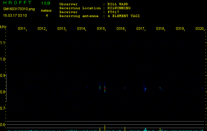Viewport: 207px width, 131px height.
Task: Click the 0.6 kHz axis label
Action: [x=3, y=124]
